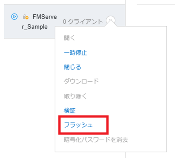This screenshot has height=158, width=175.
Task: Click the gray lock encryption icon
Action: click(24, 17)
